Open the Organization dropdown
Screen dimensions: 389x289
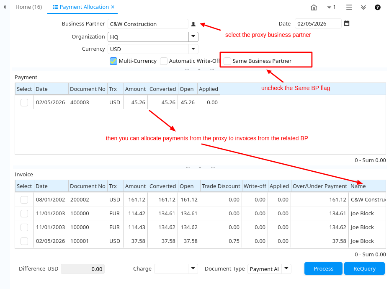point(193,37)
